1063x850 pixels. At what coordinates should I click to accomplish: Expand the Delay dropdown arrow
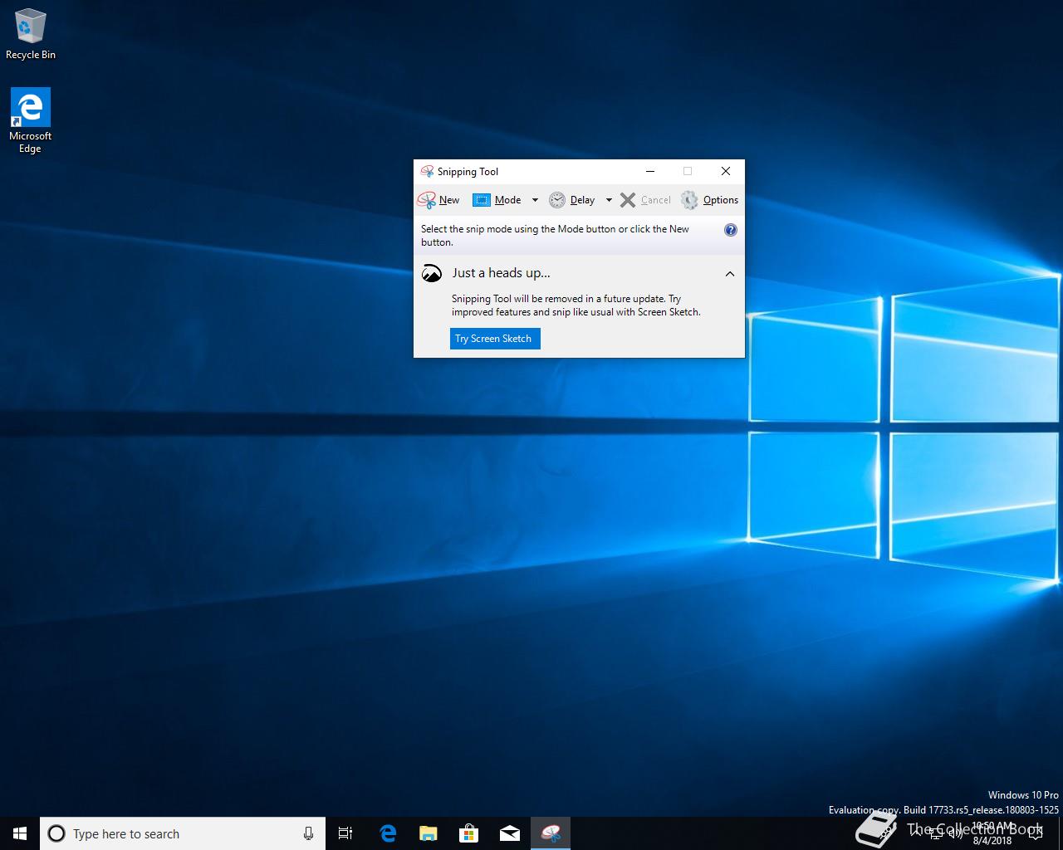[609, 200]
